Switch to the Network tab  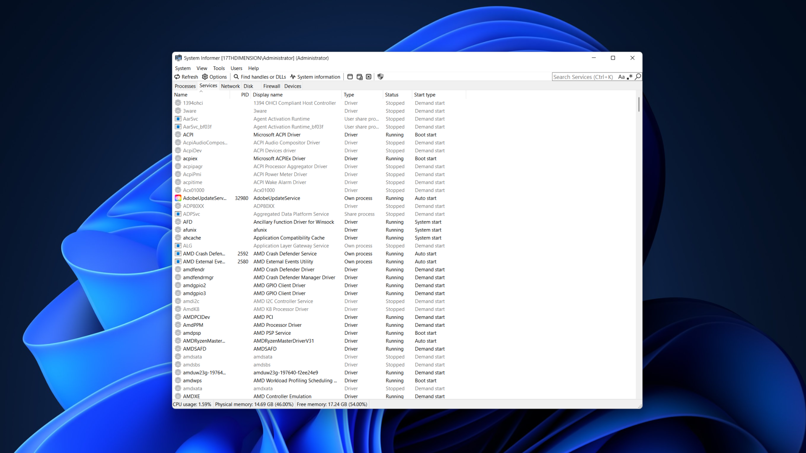[x=230, y=86]
